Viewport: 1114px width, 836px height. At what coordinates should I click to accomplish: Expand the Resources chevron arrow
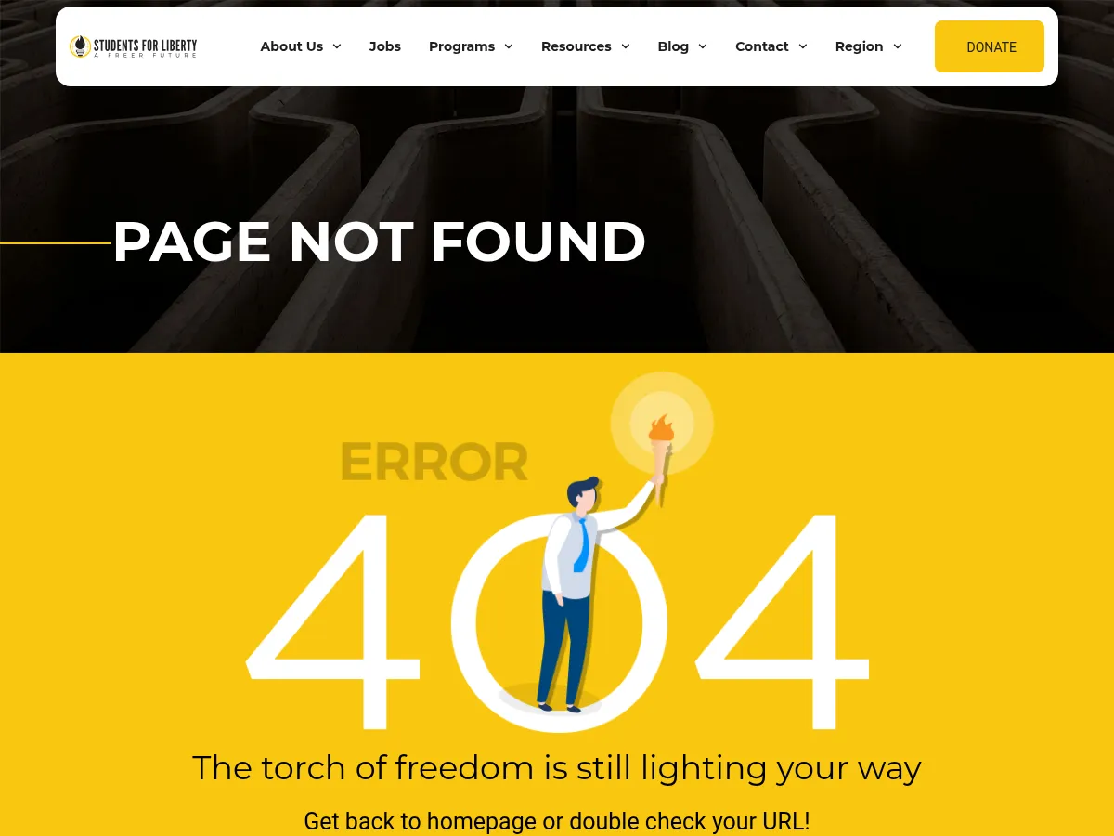pyautogui.click(x=626, y=46)
